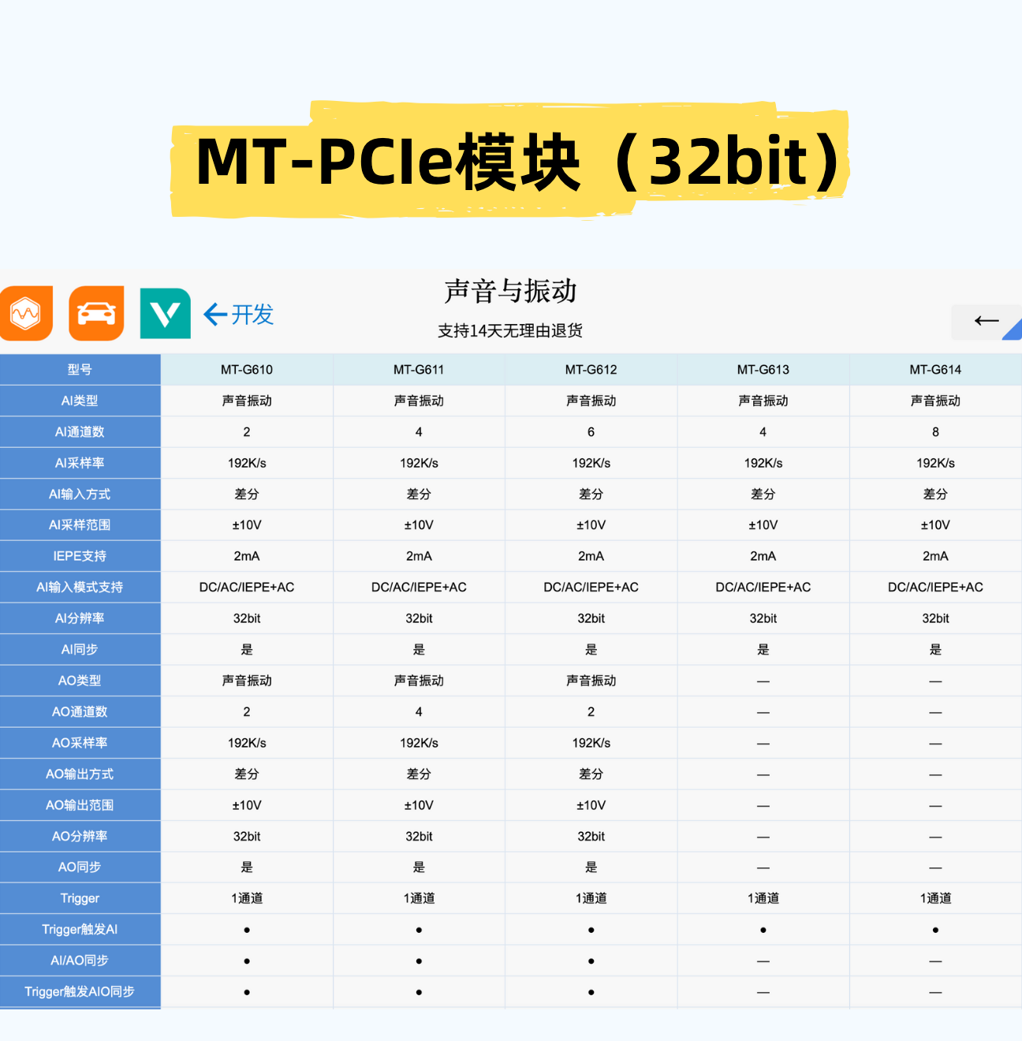This screenshot has height=1041, width=1022.
Task: Select MT-G612 AO采样率 192K/s cell
Action: coord(591,743)
